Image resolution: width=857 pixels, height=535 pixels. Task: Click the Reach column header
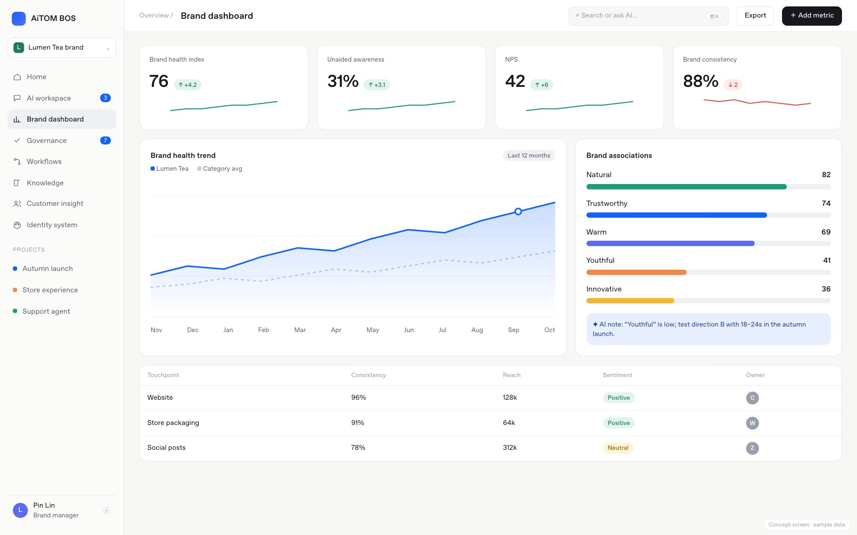[x=512, y=375]
